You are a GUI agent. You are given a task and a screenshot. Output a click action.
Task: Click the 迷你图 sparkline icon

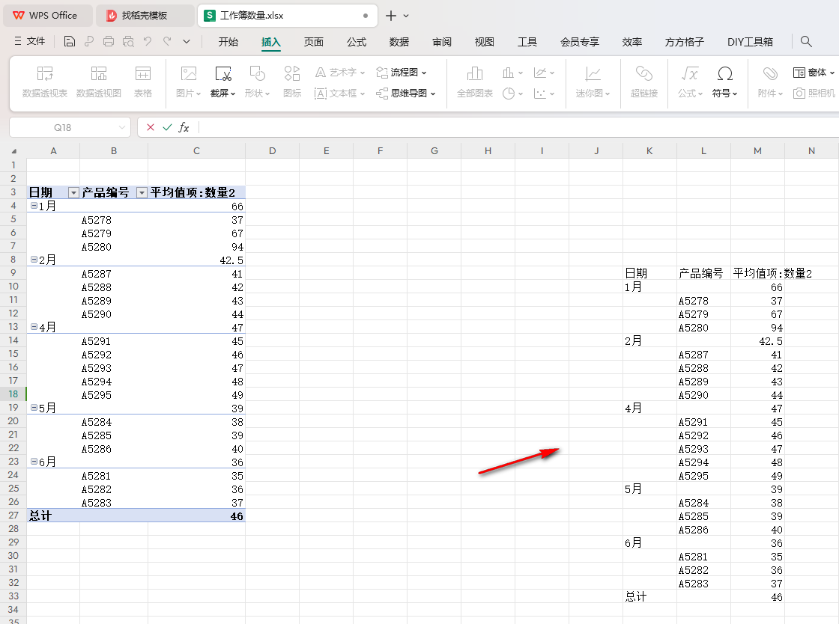[x=593, y=82]
